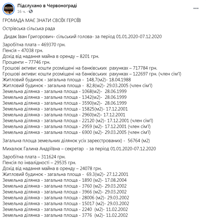Click the land plot 15825 м2 line
Screen dimensions: 206x219
click(65, 109)
